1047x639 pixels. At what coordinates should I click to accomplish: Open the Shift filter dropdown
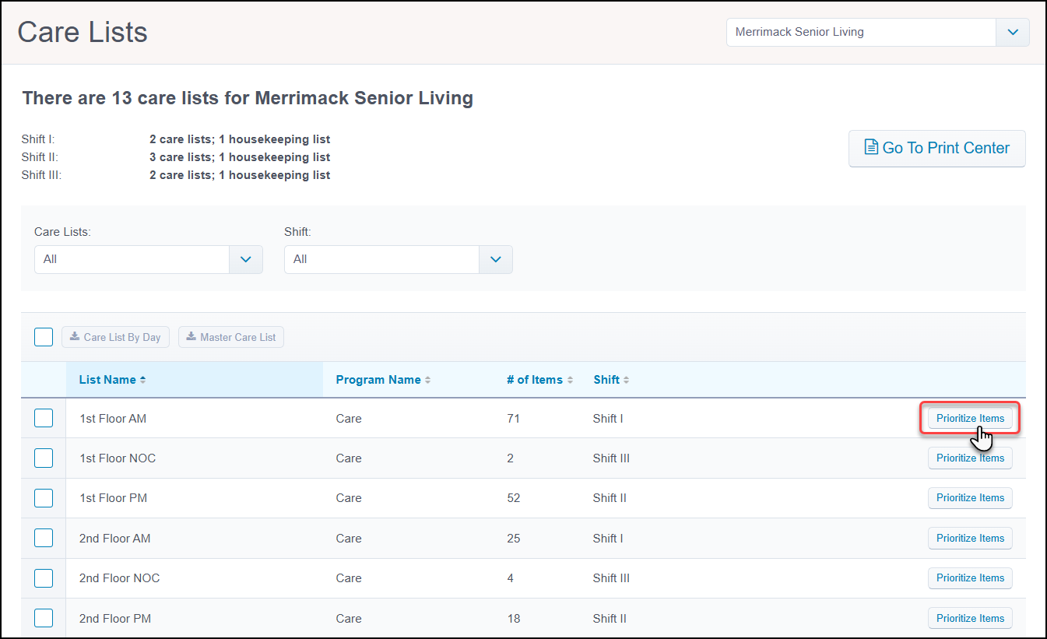click(496, 259)
